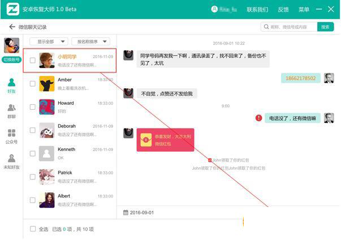The width and height of the screenshot is (341, 241).
Task: Open the 反馈 feedback menu item
Action: (x=283, y=10)
